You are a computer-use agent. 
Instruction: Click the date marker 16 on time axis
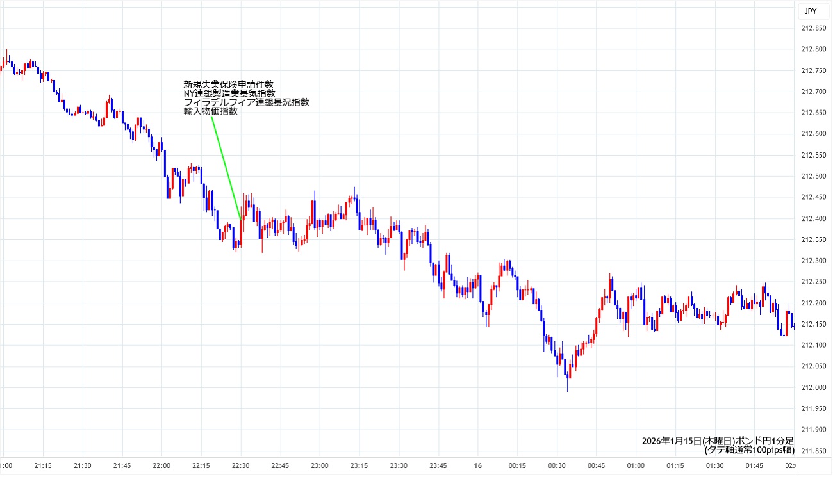point(477,465)
